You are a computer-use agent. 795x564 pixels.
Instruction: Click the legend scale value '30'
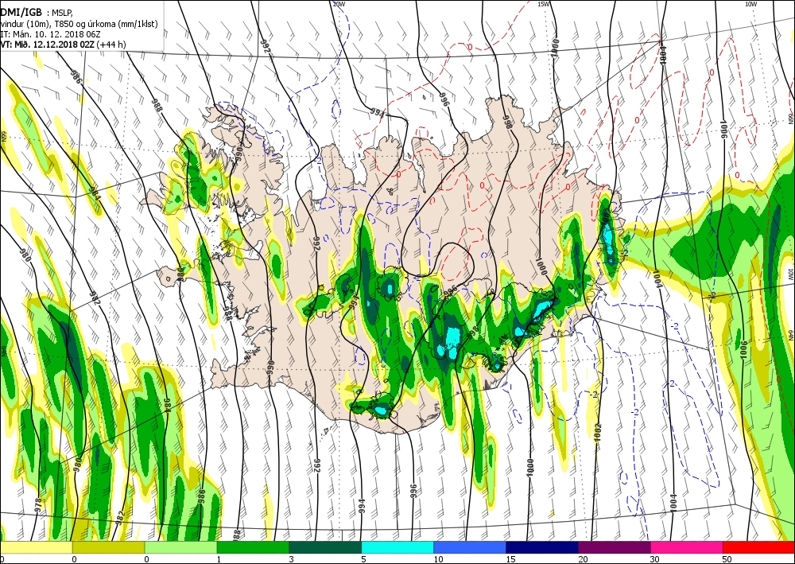pyautogui.click(x=655, y=559)
